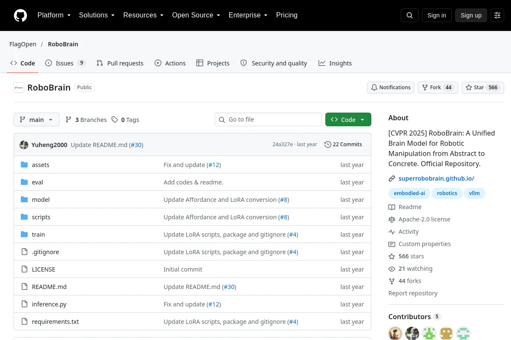This screenshot has width=511, height=340.
Task: Open the Projects tab
Action: (x=213, y=63)
